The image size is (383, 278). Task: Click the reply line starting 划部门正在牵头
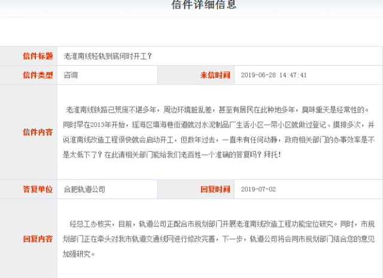pos(218,239)
